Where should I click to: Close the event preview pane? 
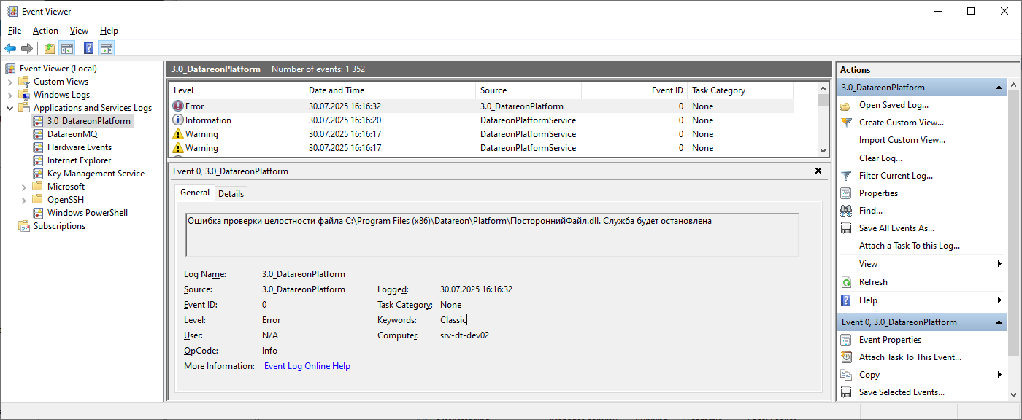[x=818, y=171]
